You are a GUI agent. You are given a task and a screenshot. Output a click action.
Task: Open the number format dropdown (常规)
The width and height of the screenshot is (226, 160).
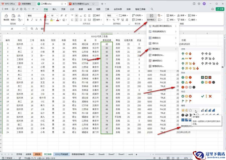click(x=117, y=15)
